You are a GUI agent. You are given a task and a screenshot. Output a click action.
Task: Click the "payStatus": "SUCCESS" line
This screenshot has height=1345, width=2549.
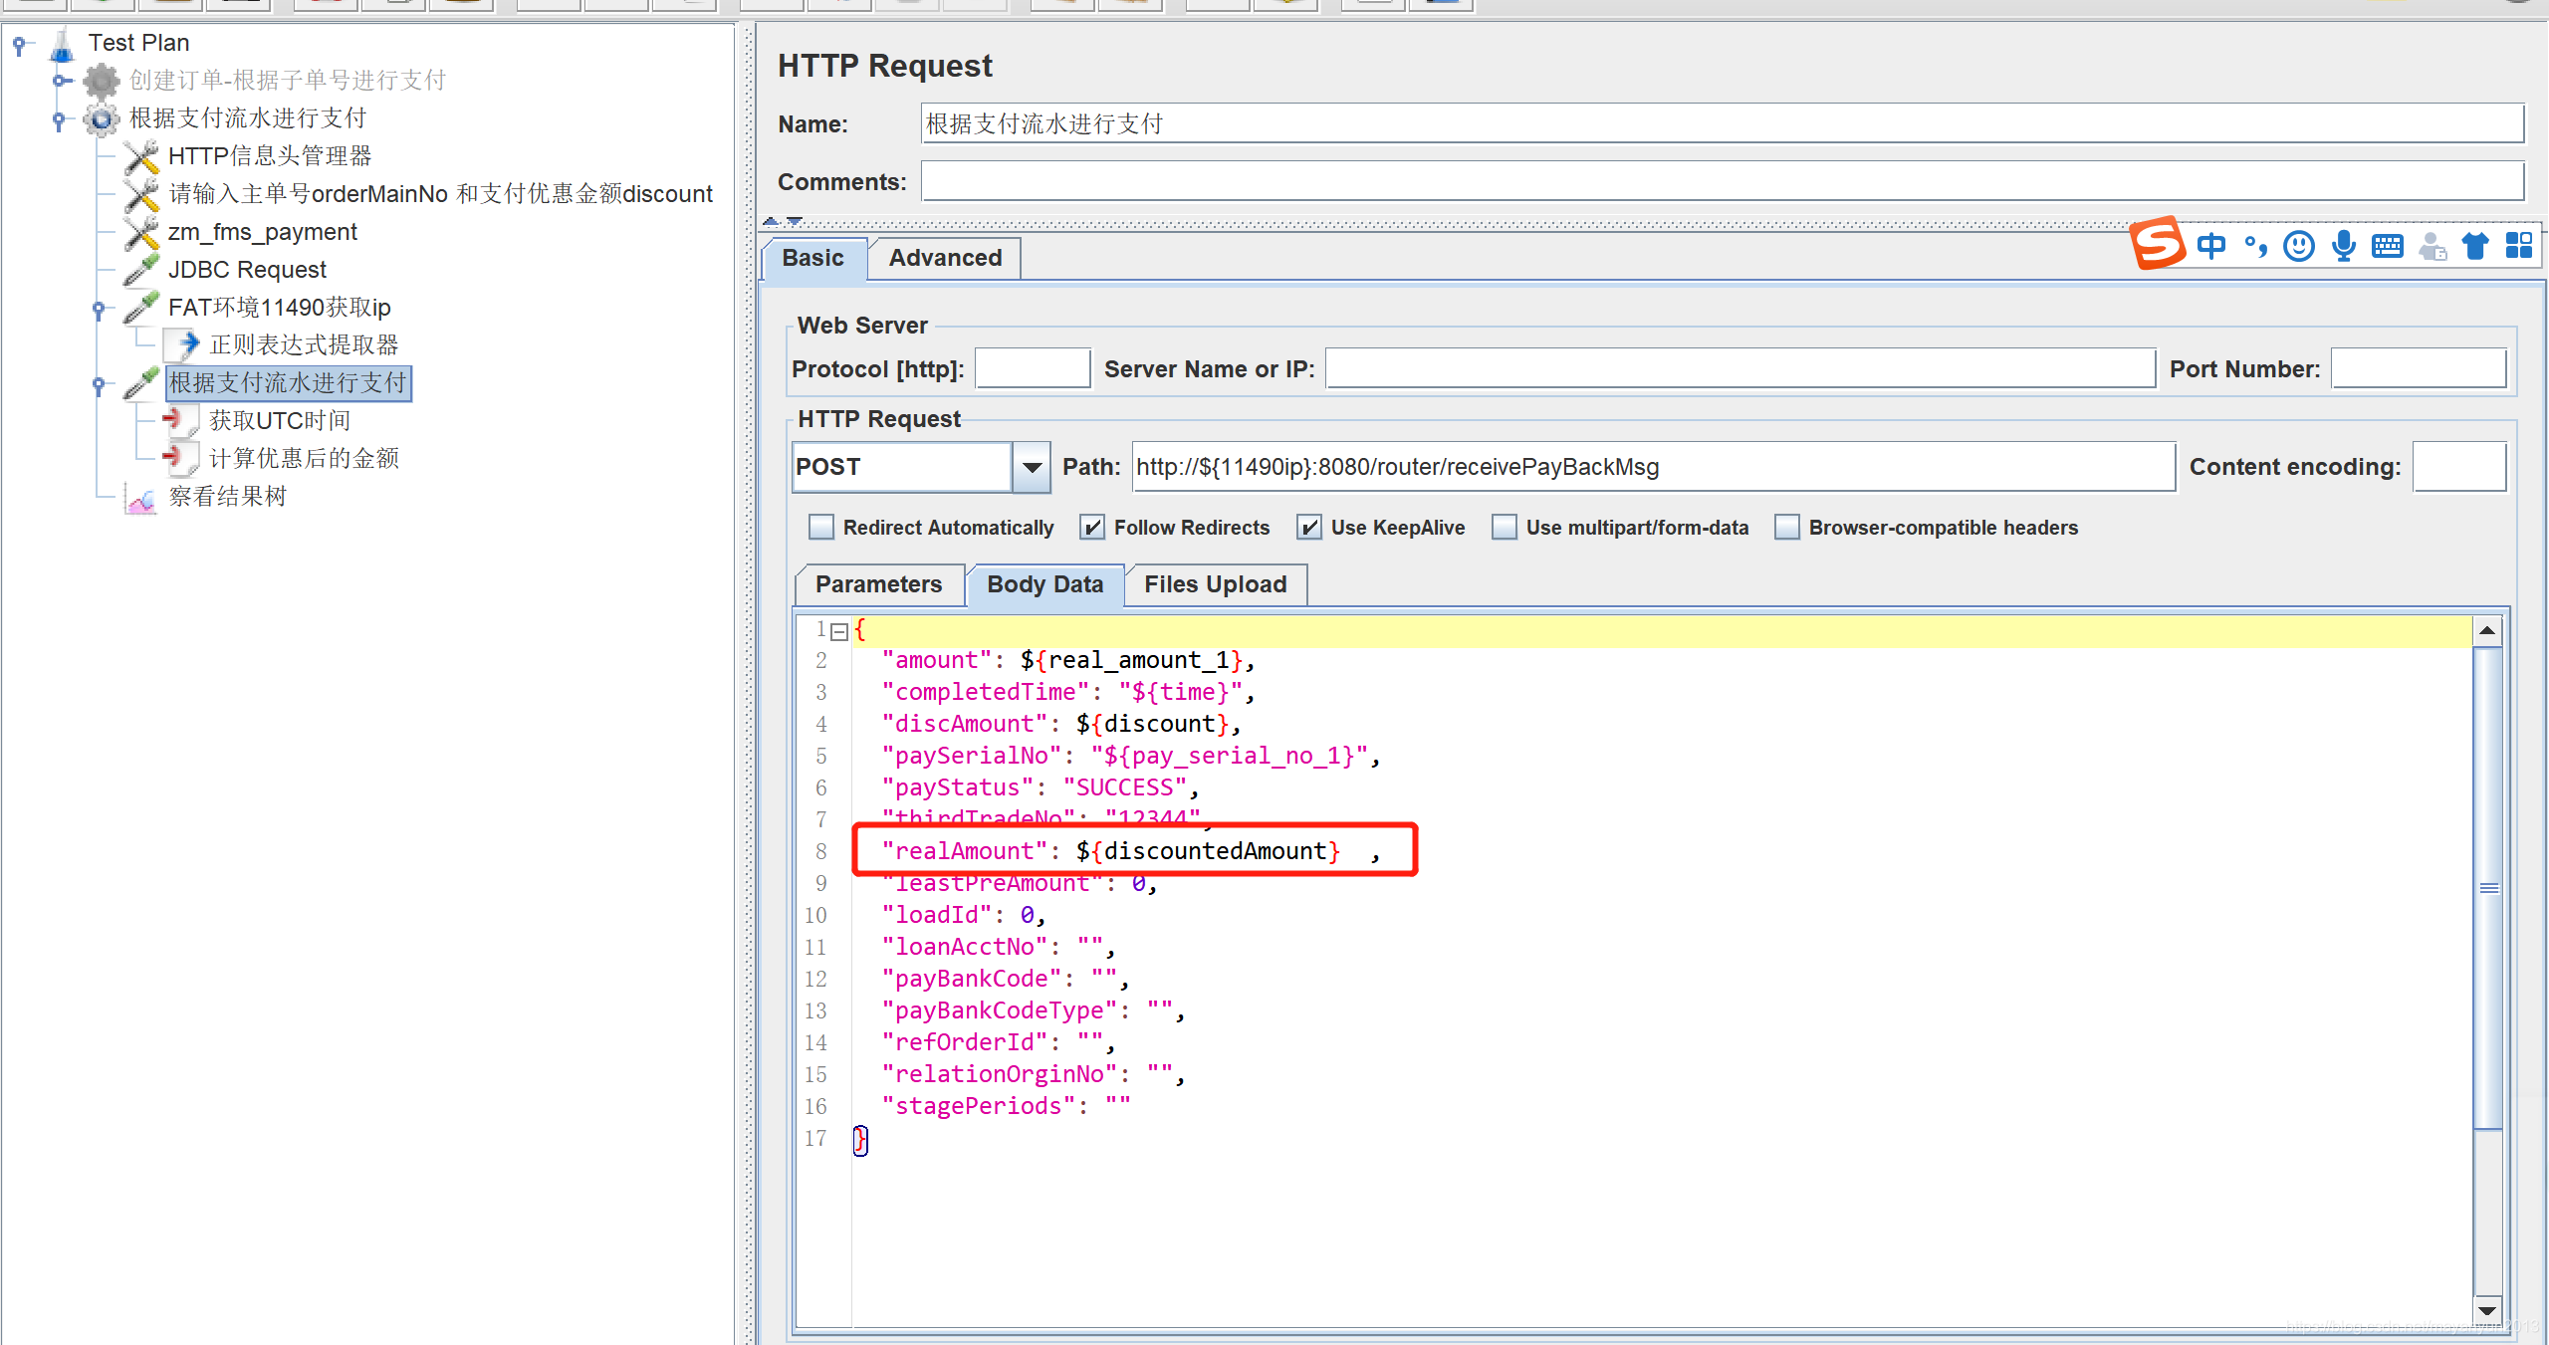pos(1040,787)
